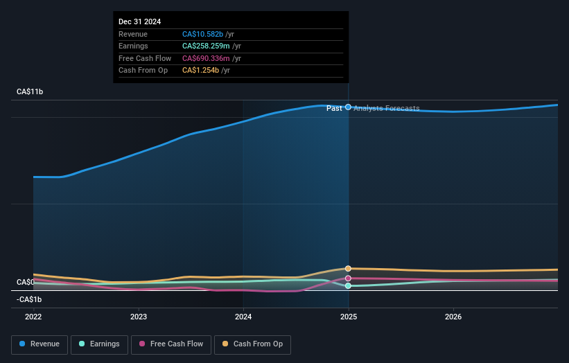Click the Dec 31 2024 tooltip date

[140, 21]
